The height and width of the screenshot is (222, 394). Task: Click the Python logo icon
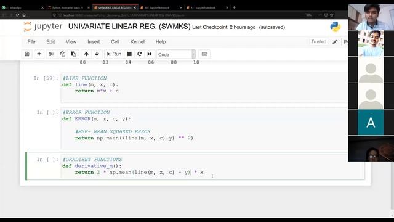pos(336,27)
